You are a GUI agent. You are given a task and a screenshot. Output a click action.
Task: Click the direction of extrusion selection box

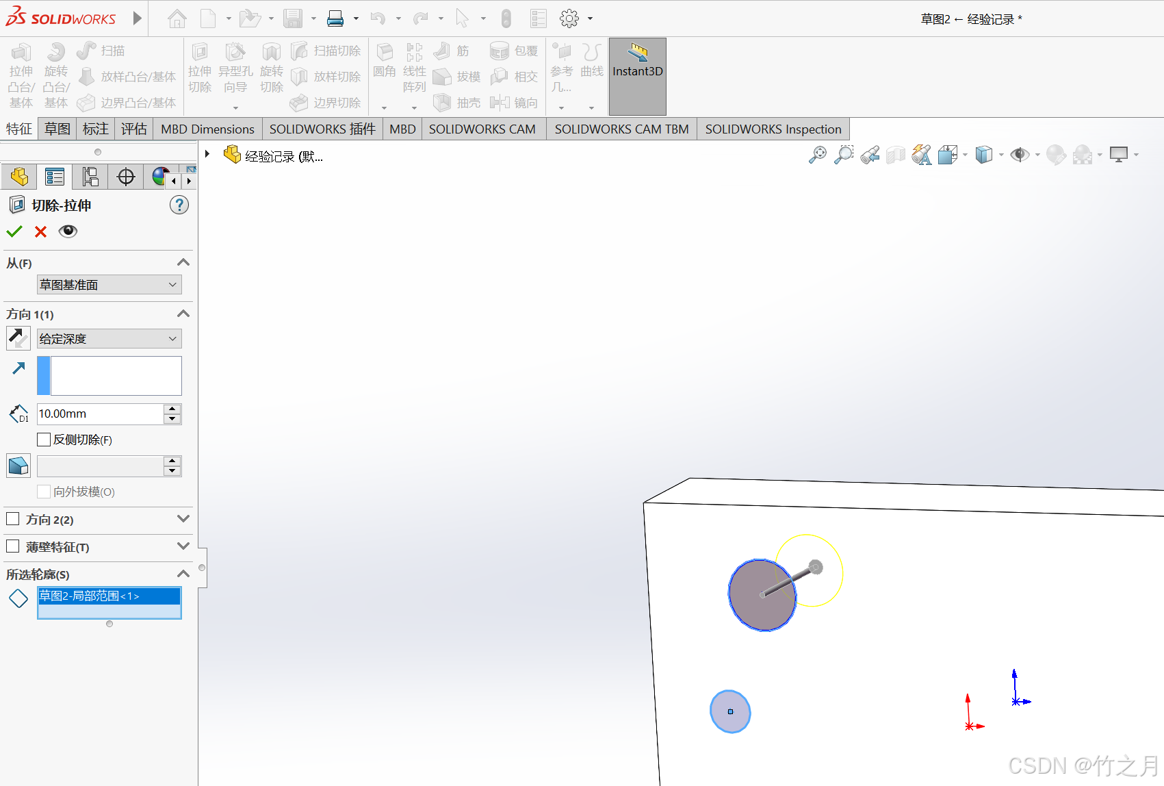(x=109, y=375)
